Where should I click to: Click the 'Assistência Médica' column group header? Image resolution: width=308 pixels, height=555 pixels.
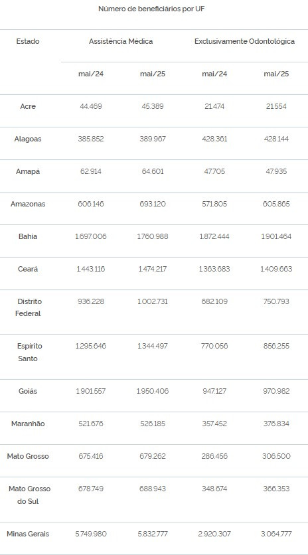coord(121,41)
